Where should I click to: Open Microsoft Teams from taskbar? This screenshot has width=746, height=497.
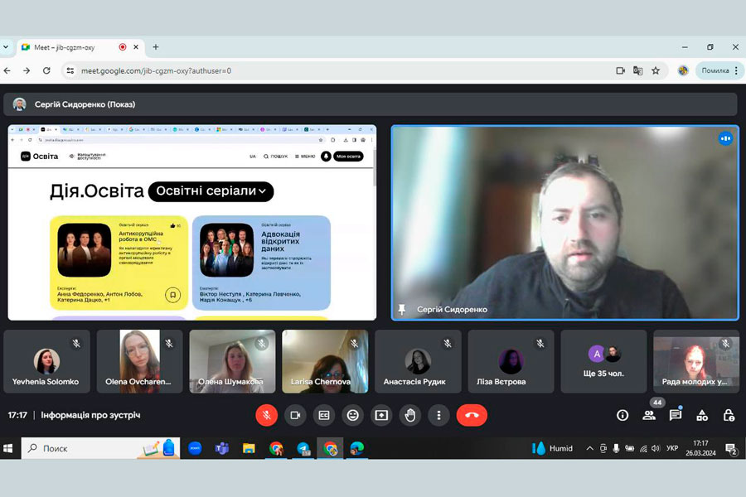(x=221, y=448)
